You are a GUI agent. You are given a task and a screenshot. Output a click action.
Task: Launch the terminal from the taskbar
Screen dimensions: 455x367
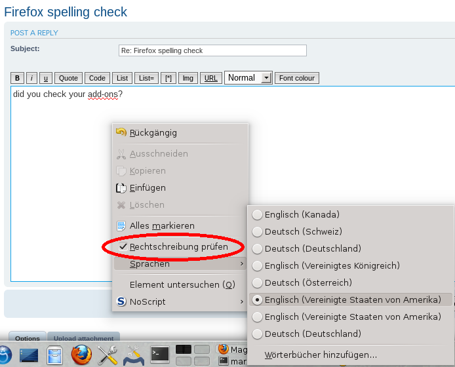[160, 355]
